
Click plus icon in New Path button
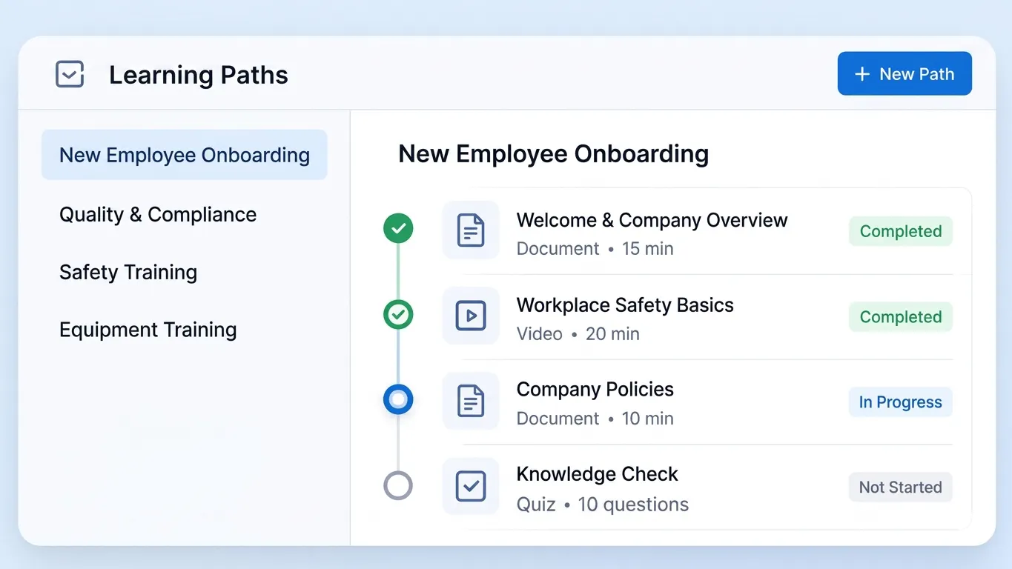pyautogui.click(x=862, y=74)
